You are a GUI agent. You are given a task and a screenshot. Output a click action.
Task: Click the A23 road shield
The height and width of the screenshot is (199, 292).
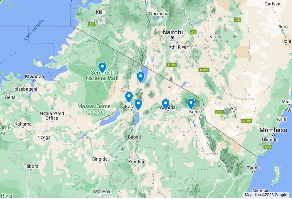click(x=219, y=112)
